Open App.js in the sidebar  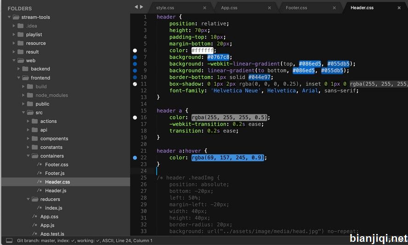(47, 225)
